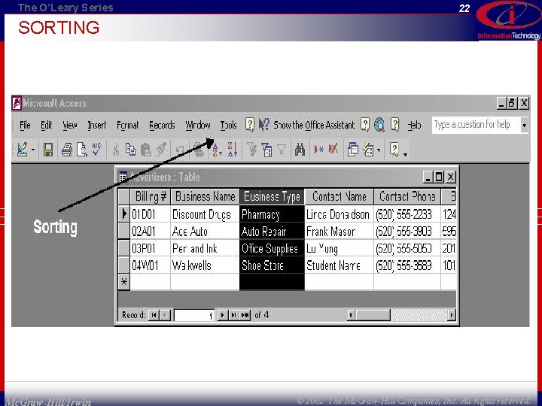The width and height of the screenshot is (542, 406).
Task: Click the Copy icon
Action: (130, 150)
